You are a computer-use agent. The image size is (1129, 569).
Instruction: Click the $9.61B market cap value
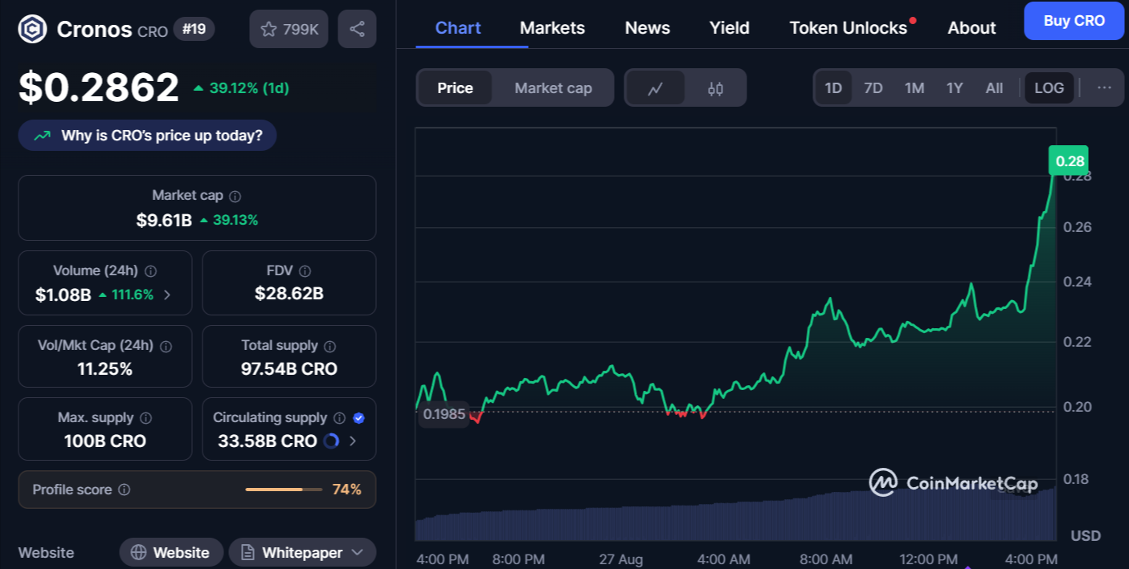pos(164,220)
